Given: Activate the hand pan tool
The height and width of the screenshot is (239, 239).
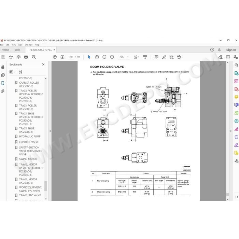Looking at the screenshot, I should tap(97, 57).
